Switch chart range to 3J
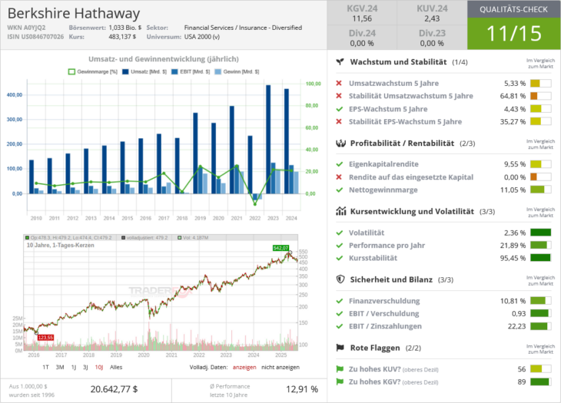Screen dimensions: 561x403 click(85, 367)
